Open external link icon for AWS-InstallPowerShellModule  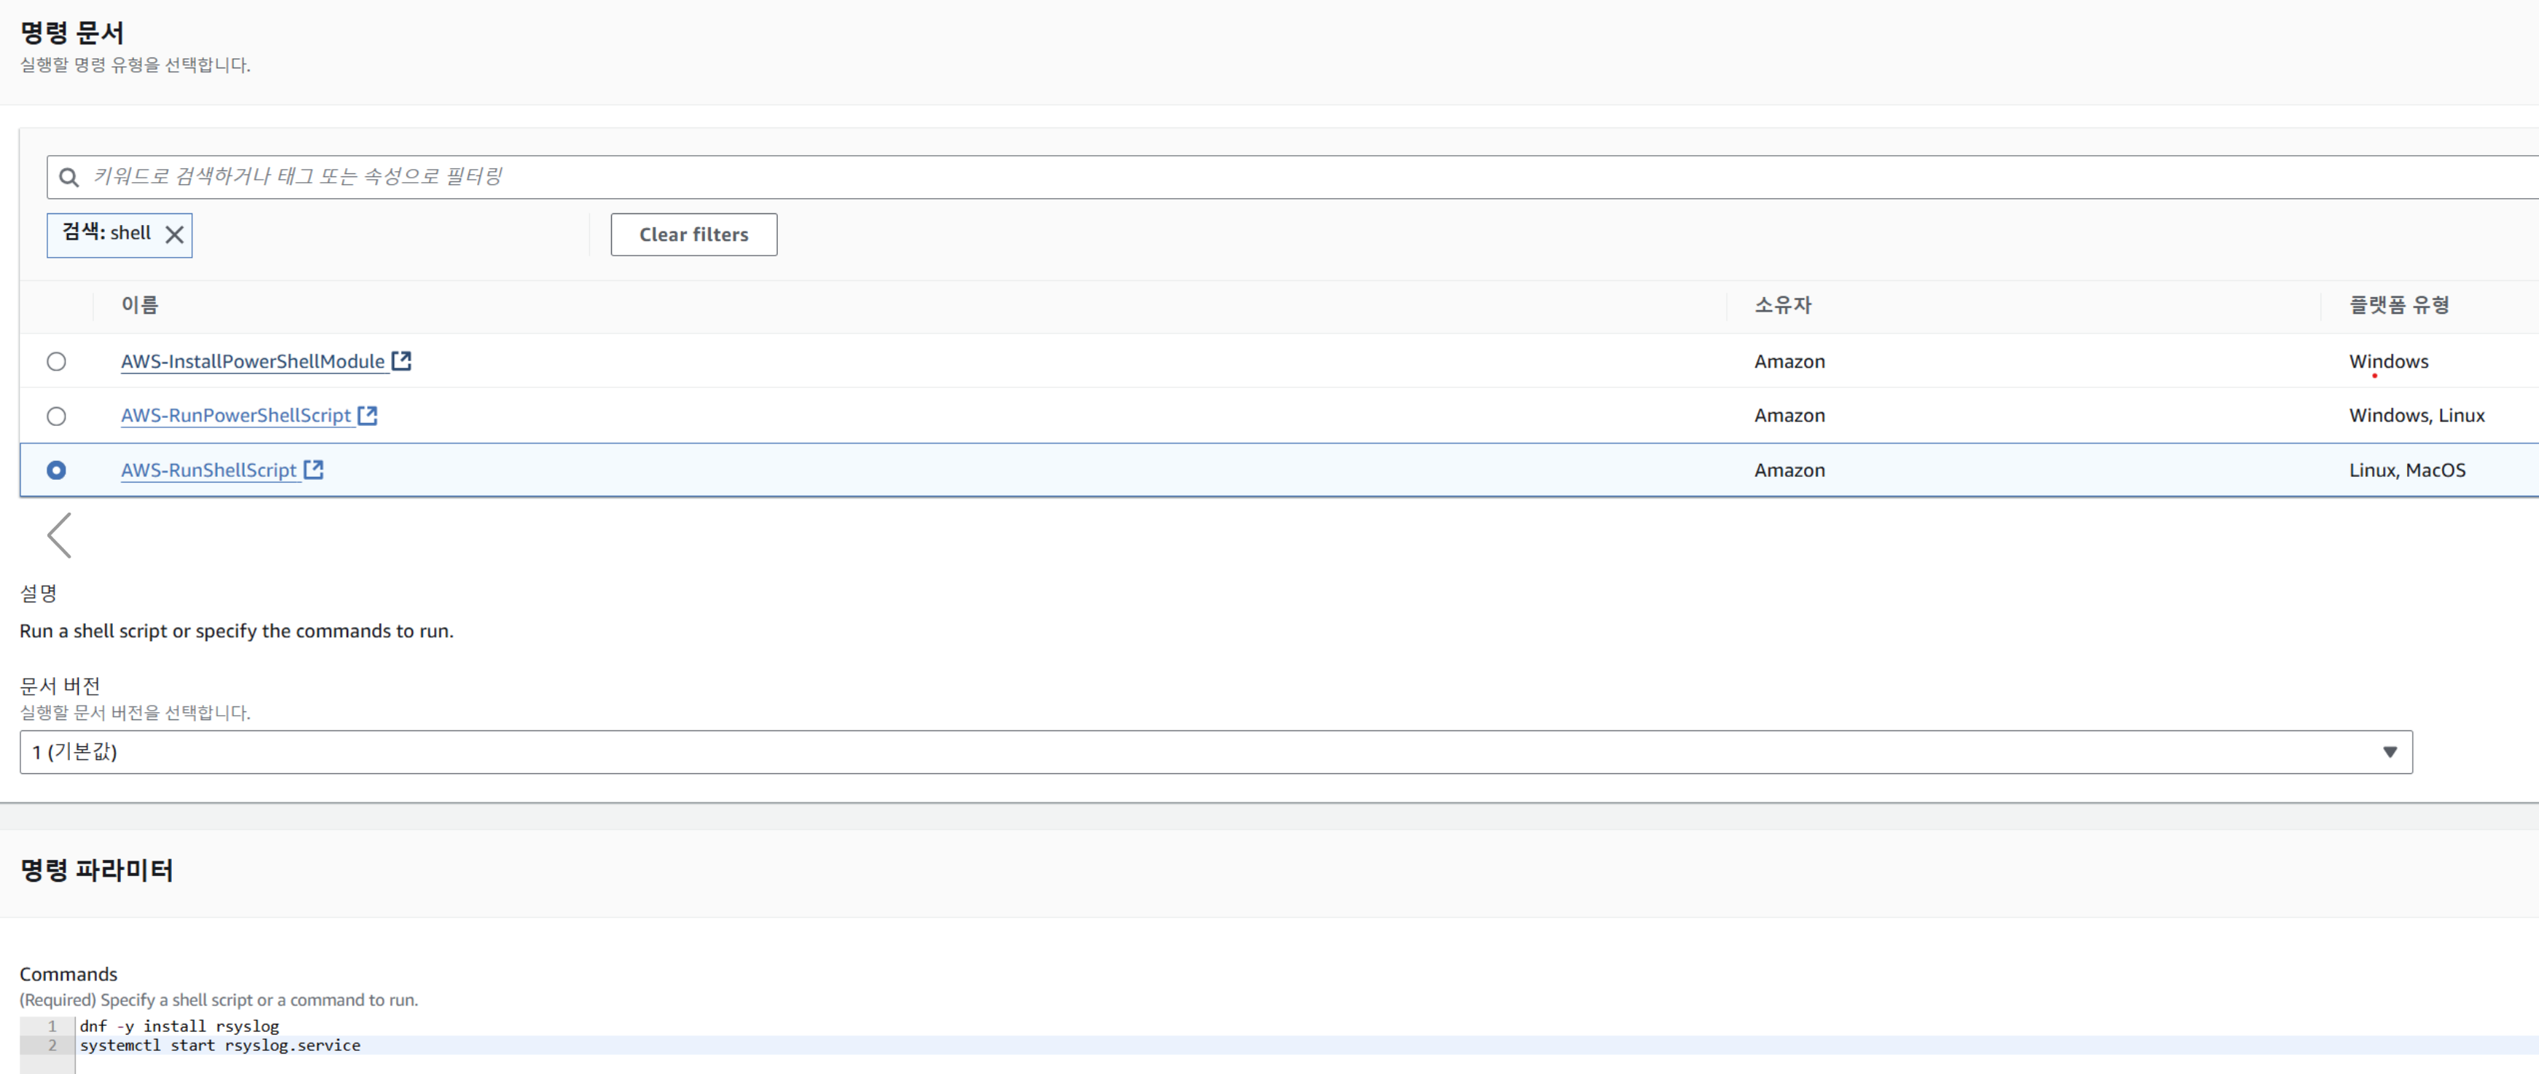point(401,360)
